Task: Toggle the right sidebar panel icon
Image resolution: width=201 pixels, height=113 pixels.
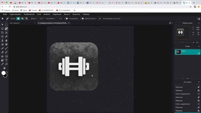Action: (198, 19)
